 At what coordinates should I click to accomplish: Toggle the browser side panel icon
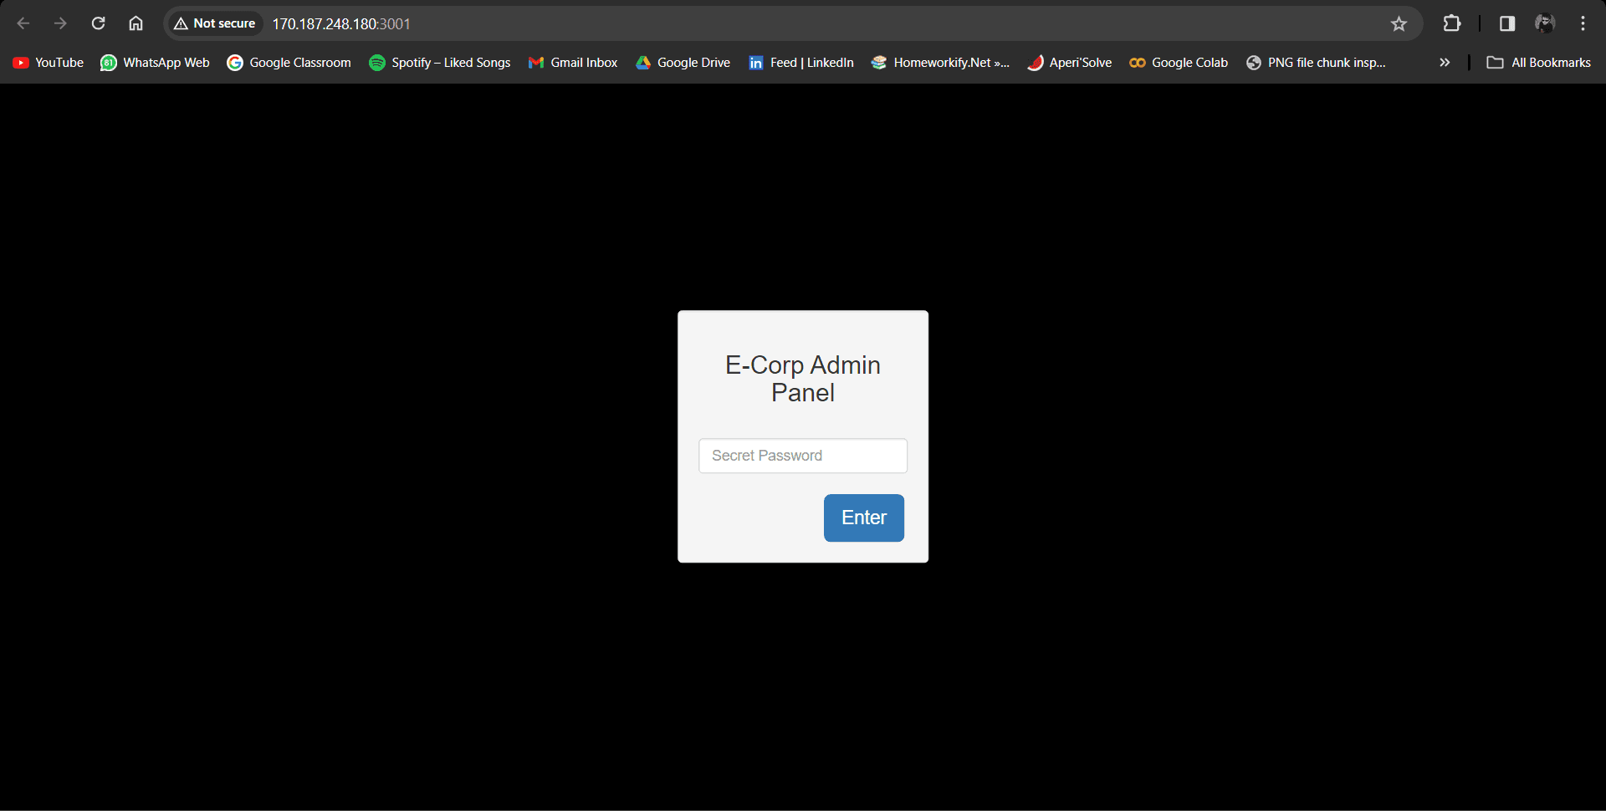coord(1506,23)
